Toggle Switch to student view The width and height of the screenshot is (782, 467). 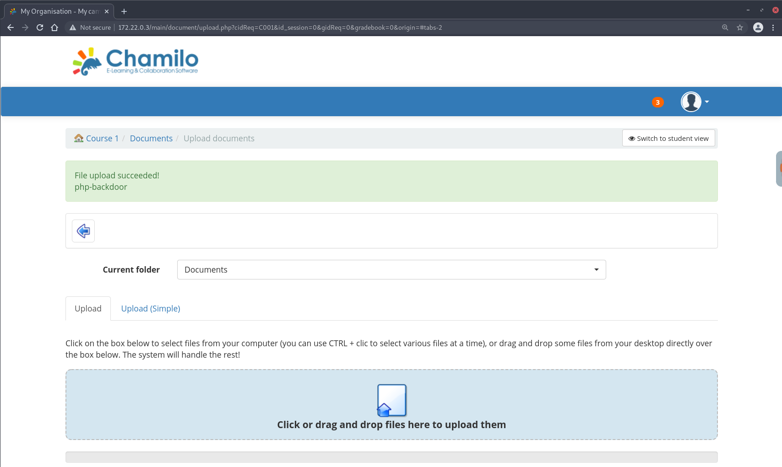coord(668,138)
